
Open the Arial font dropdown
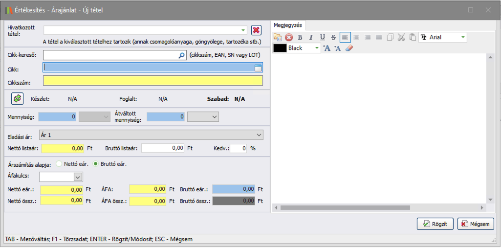(x=463, y=37)
